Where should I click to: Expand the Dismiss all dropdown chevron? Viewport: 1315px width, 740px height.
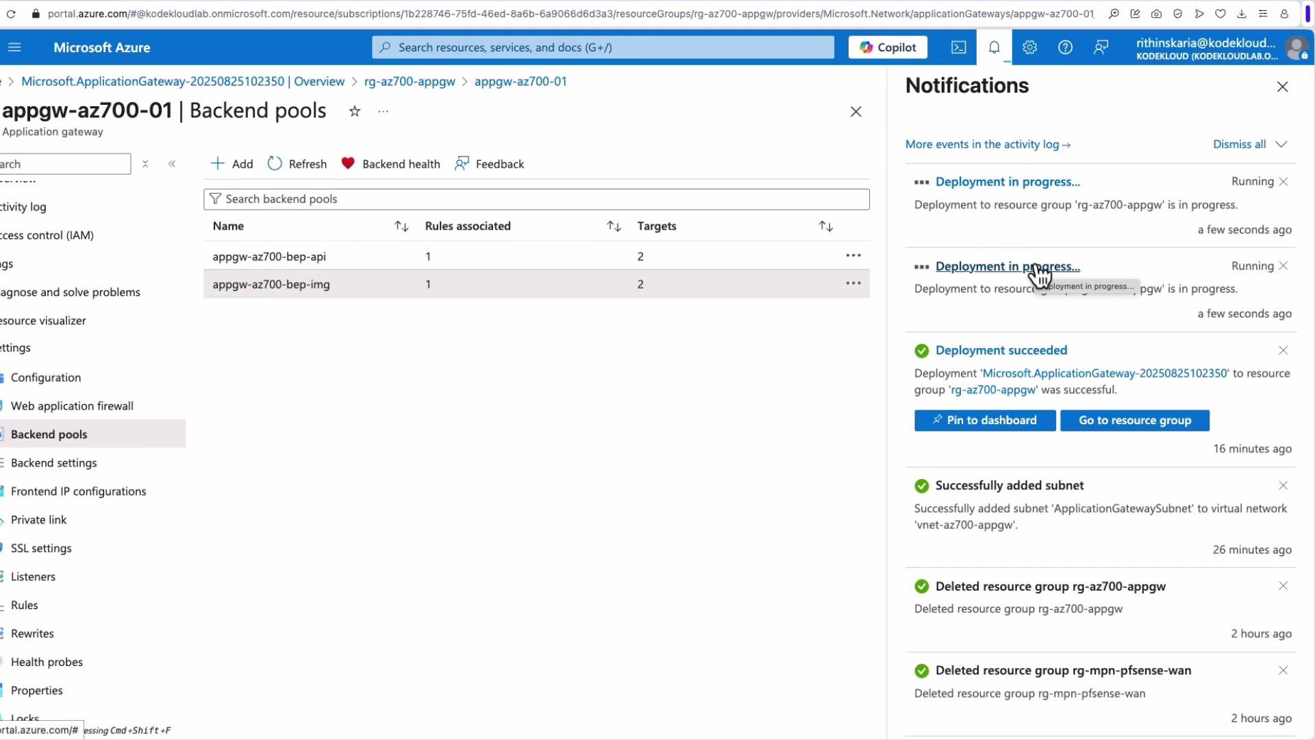click(x=1281, y=144)
